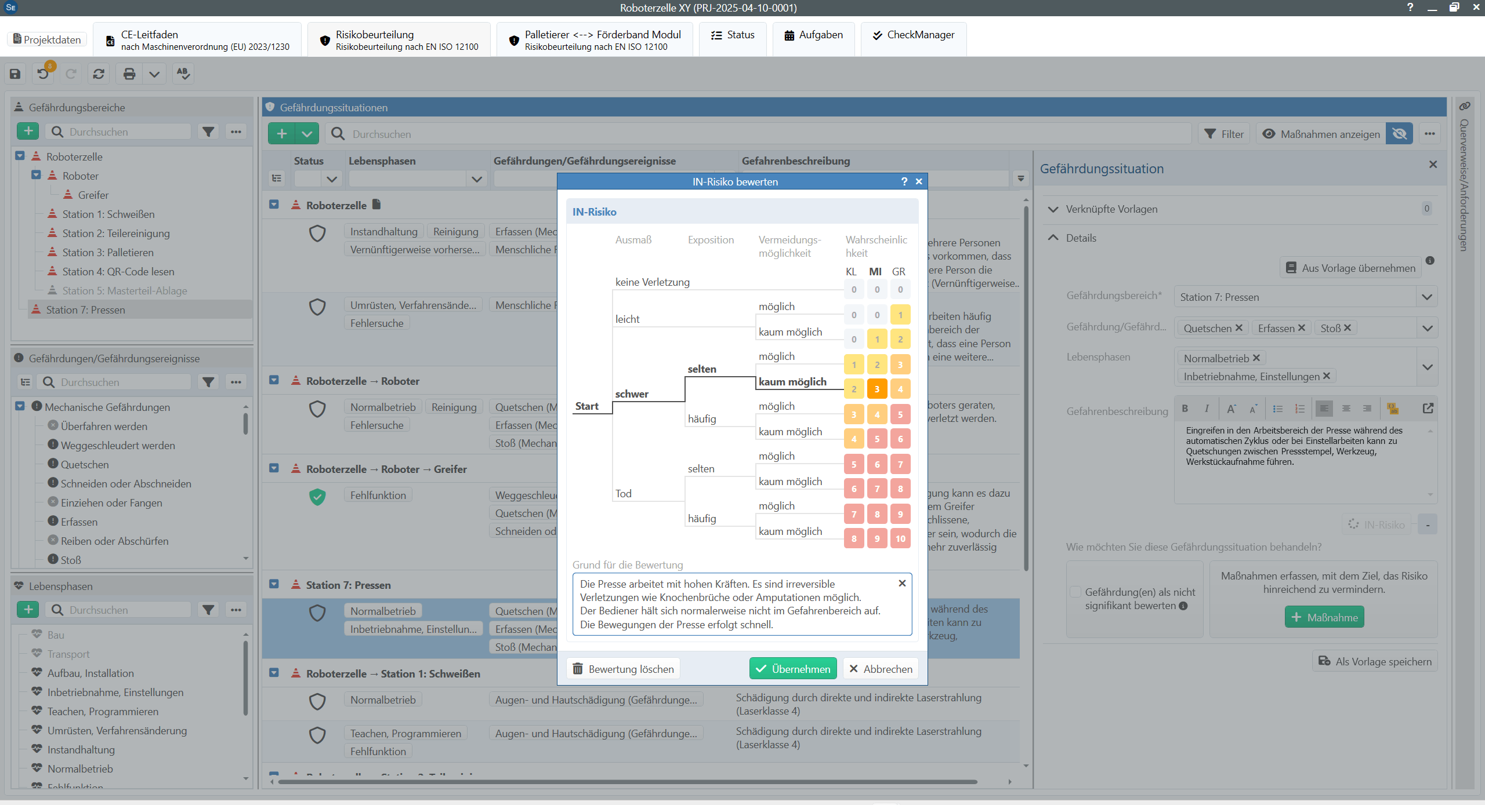Open the CheckManager tab
The width and height of the screenshot is (1485, 805).
tap(914, 35)
